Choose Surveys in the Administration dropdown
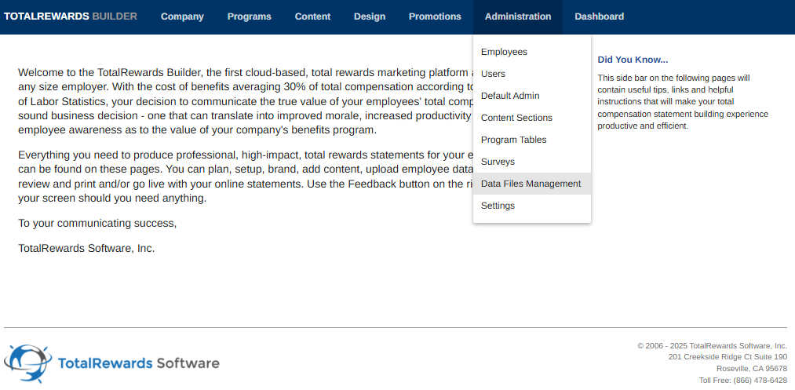Viewport: 795px width, 390px height. [x=532, y=162]
